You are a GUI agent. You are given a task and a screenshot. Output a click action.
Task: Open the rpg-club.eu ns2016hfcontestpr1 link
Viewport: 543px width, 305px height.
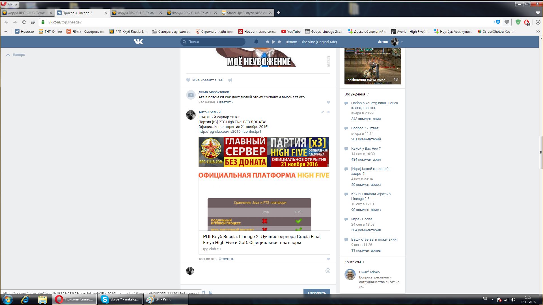(x=230, y=132)
